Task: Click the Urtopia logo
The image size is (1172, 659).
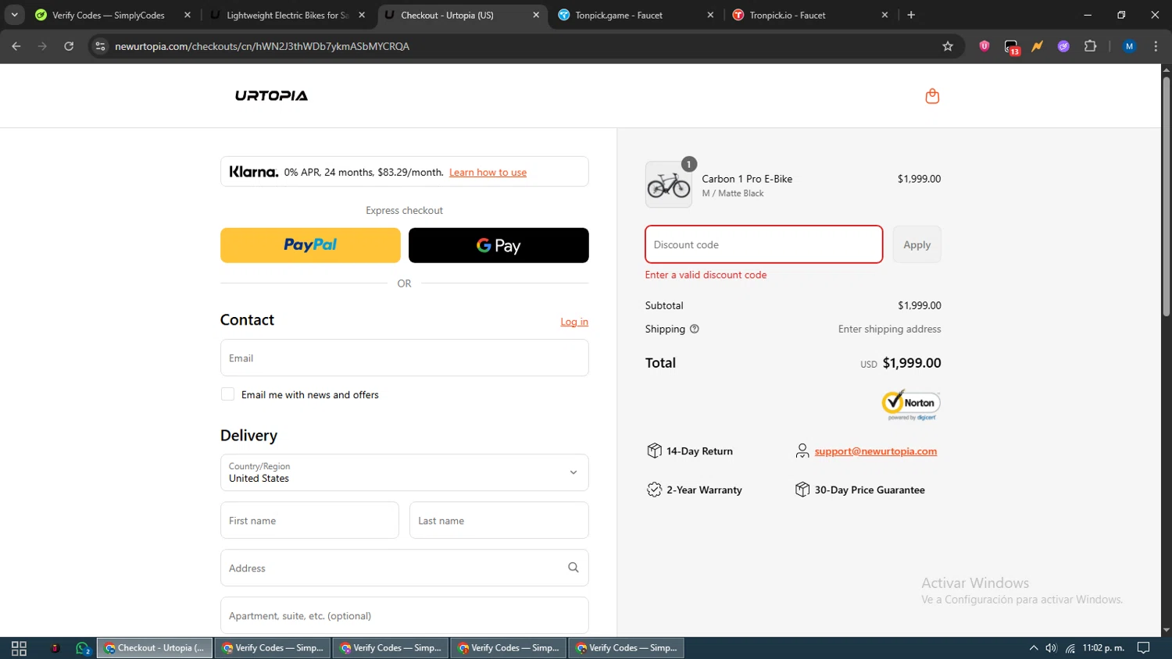Action: click(271, 95)
